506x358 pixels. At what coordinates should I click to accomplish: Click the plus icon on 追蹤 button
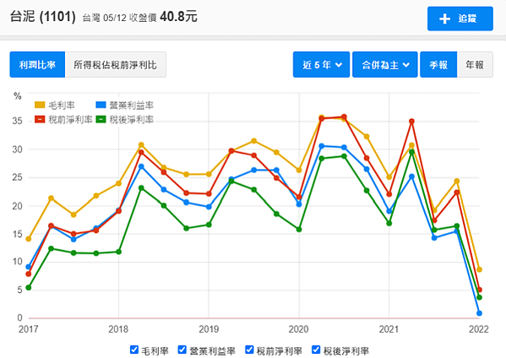[444, 19]
